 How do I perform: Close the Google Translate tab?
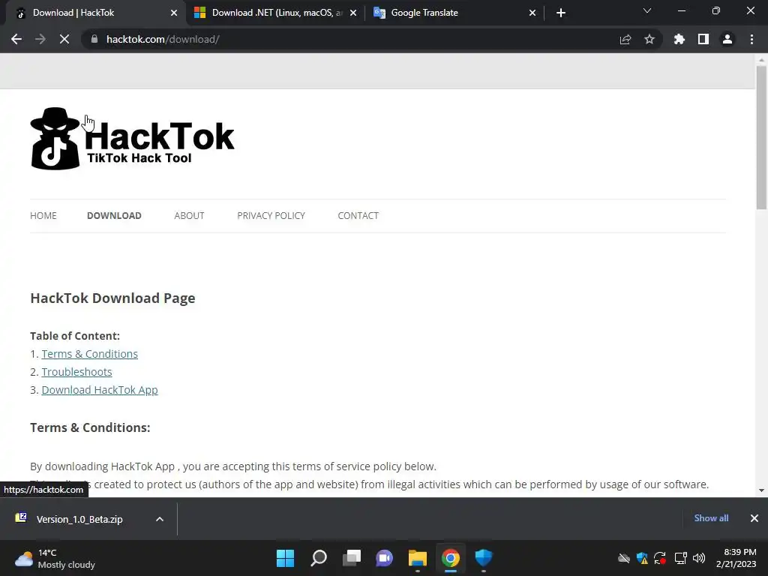click(x=532, y=13)
